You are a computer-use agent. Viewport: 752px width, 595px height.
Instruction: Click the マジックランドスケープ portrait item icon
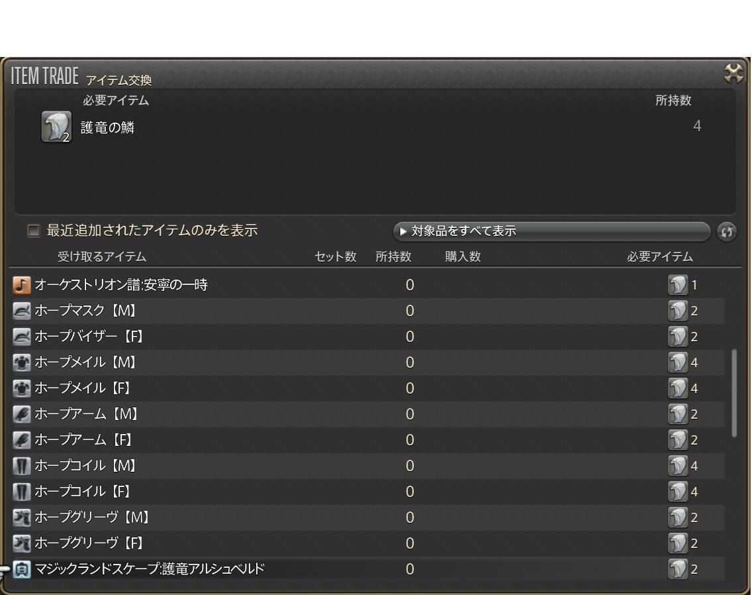click(x=22, y=569)
